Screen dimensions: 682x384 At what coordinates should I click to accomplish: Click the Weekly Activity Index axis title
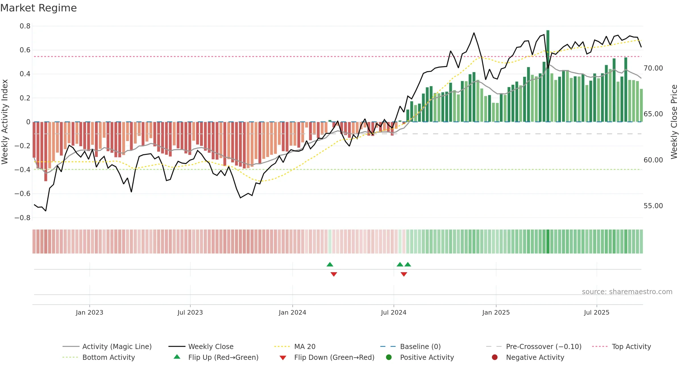[x=5, y=122]
